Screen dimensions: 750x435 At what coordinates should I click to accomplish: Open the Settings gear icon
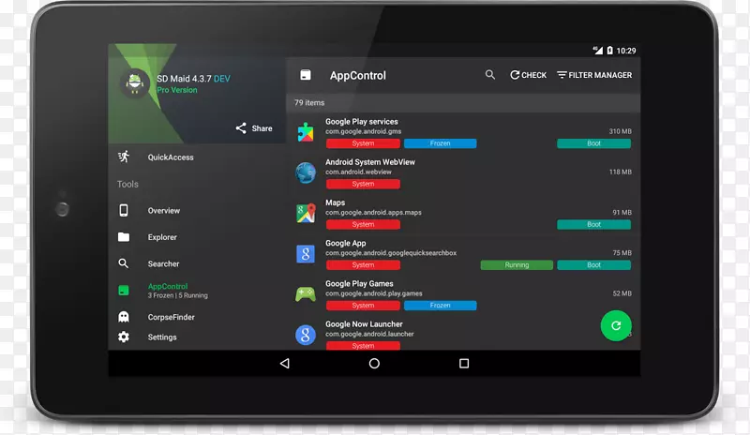[x=124, y=337]
